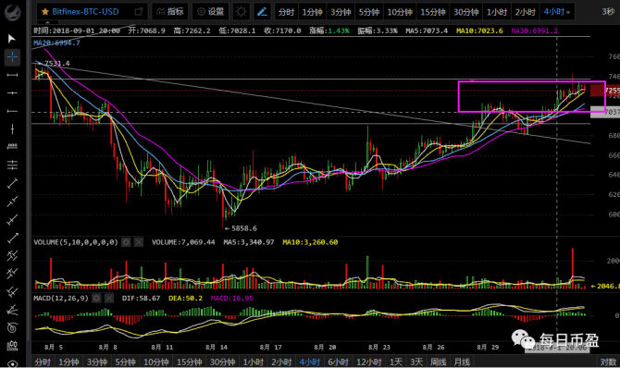Toggle the sun theme brightness icon
Screen dimensions: 620x368
(x=241, y=12)
